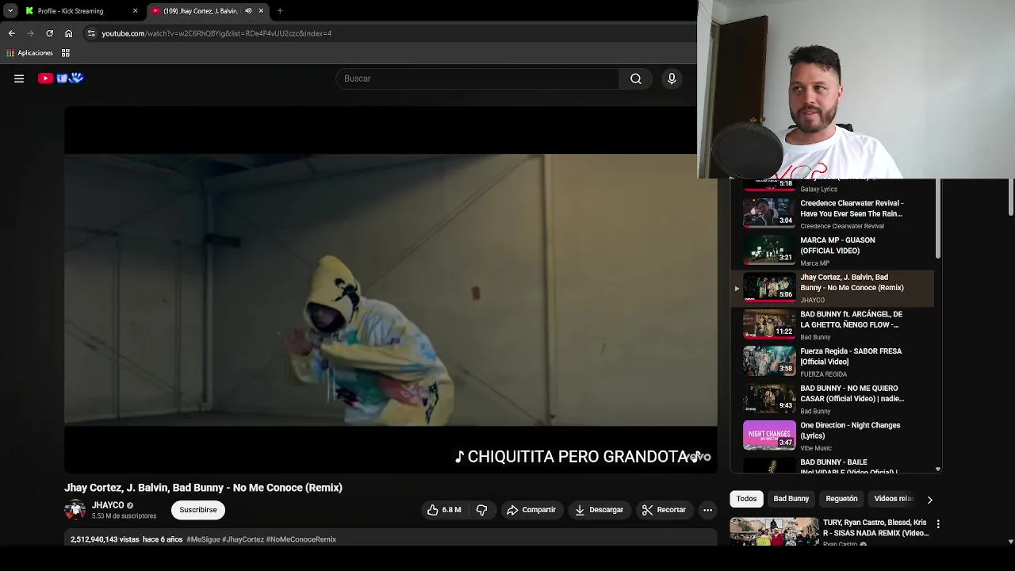
Task: Play One Direction - Night Changes video
Action: 831,435
